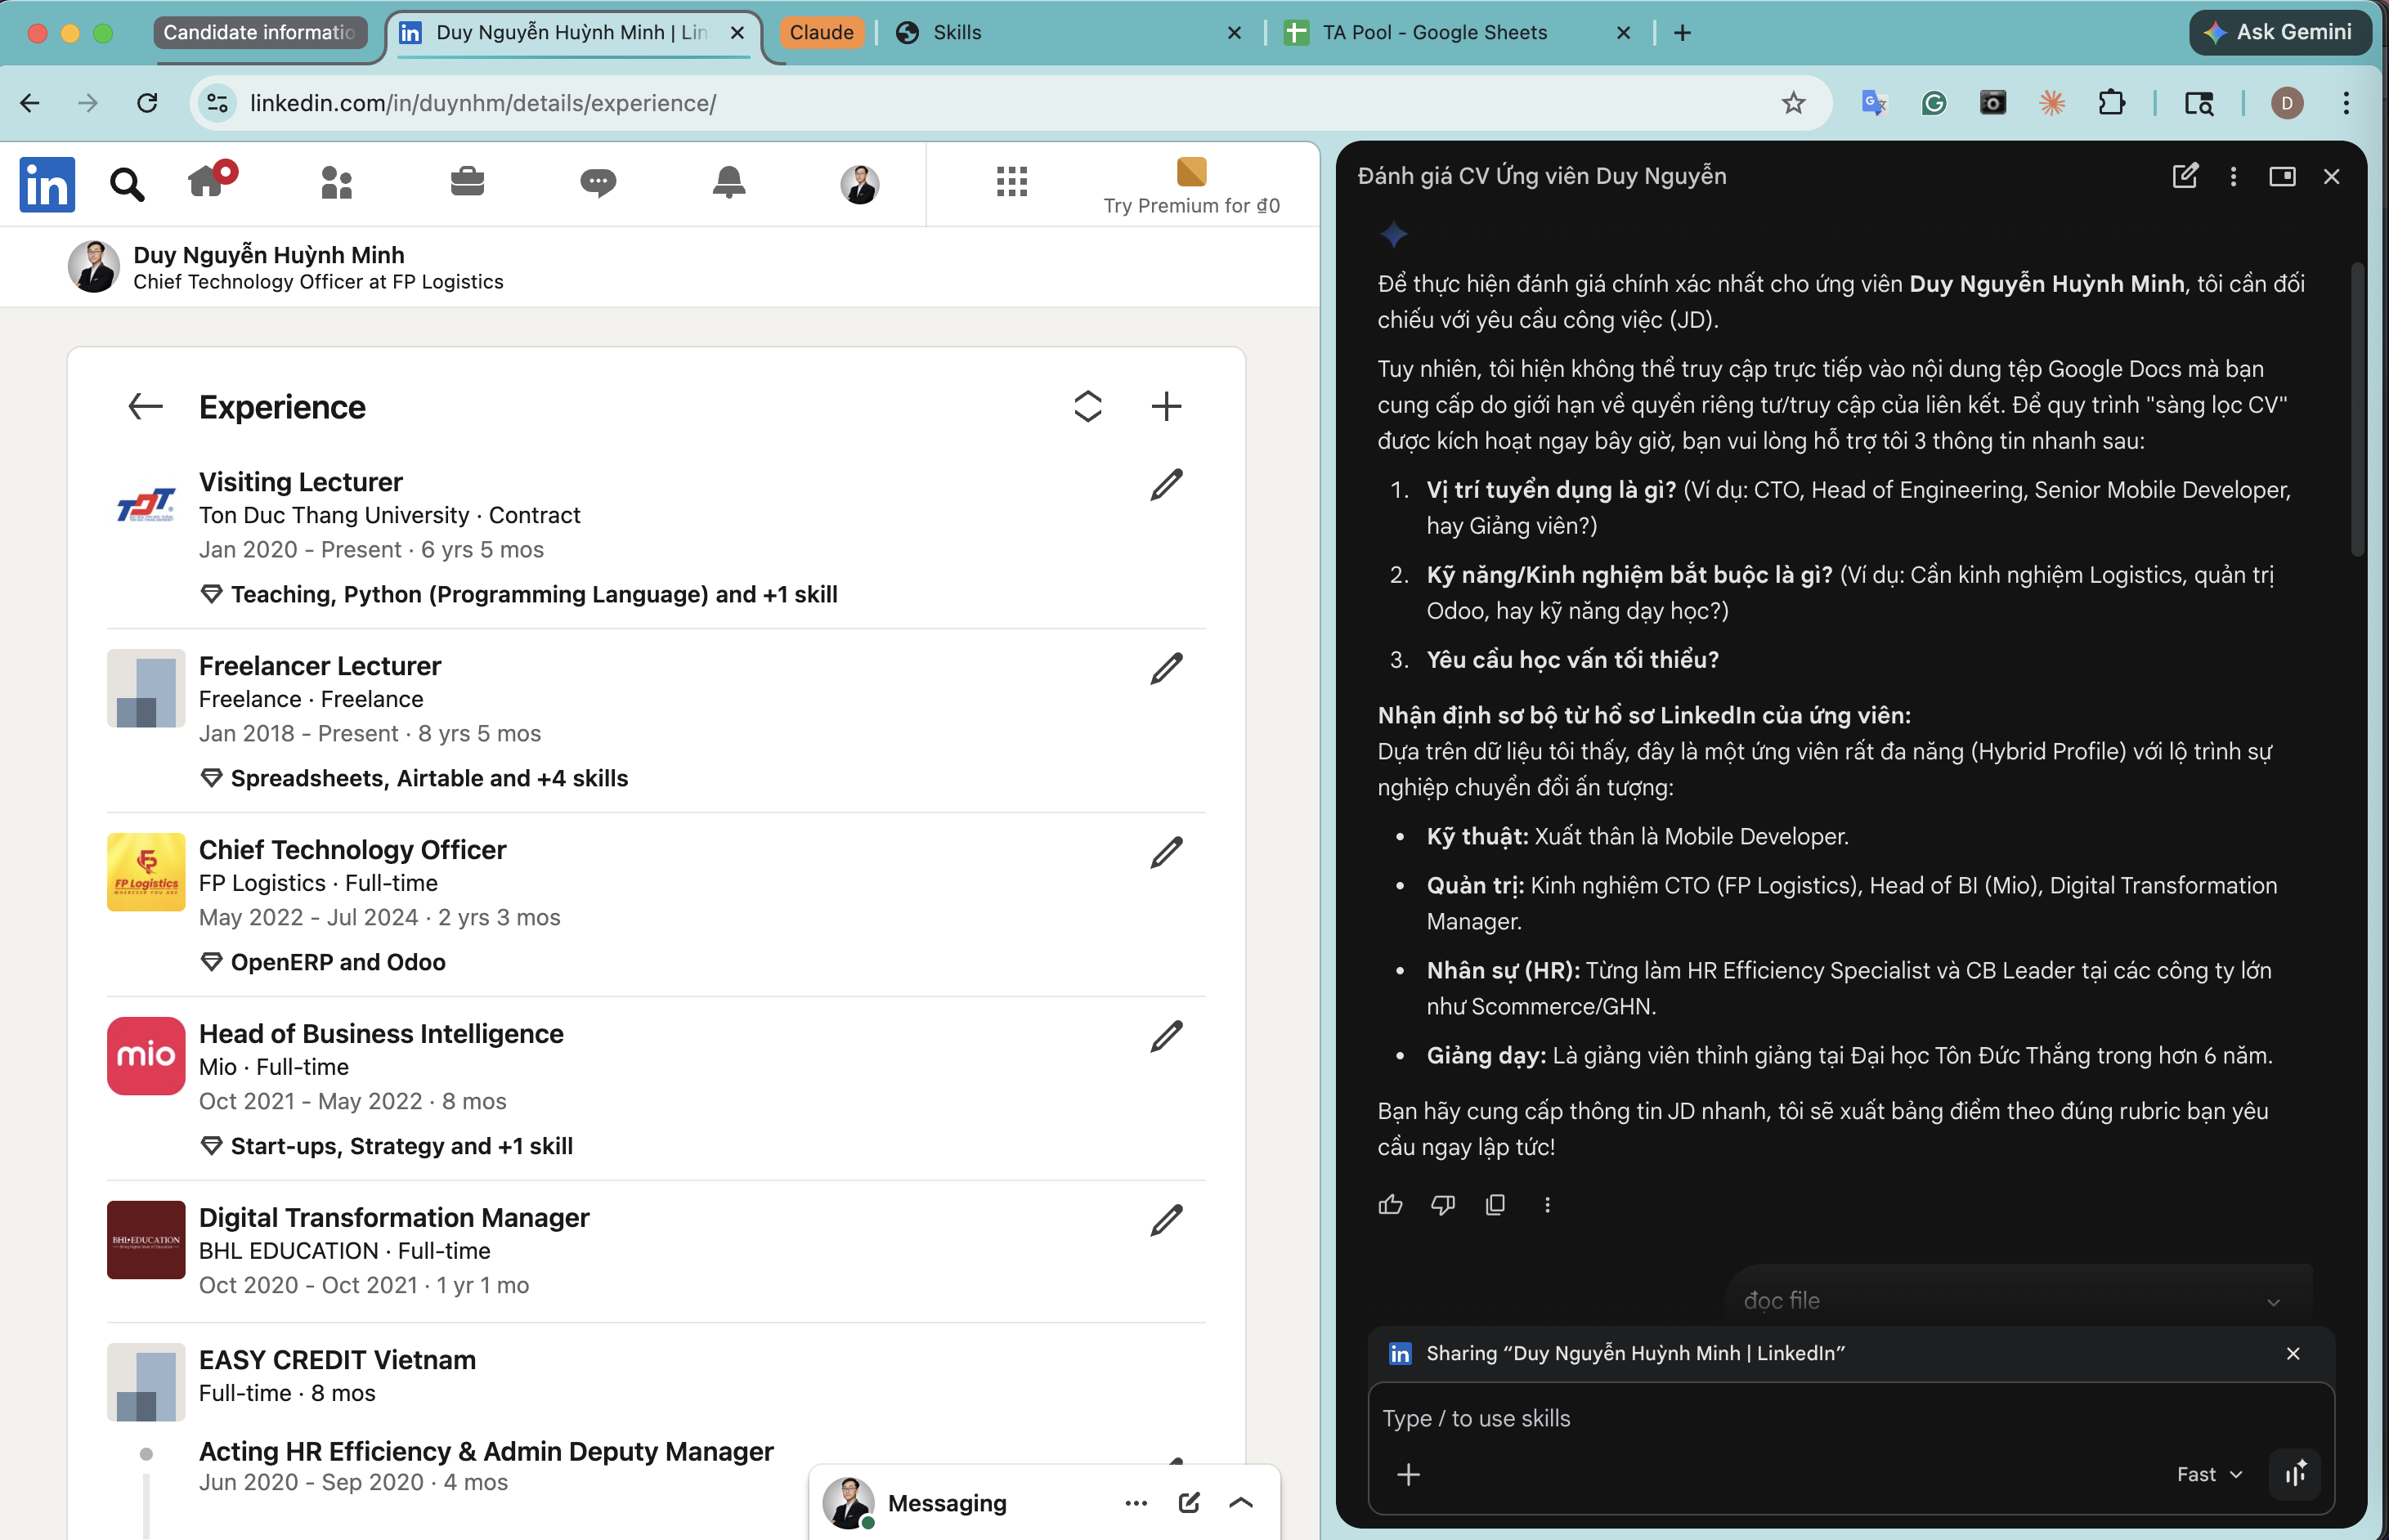Edit the Head of Business Intelligence entry

[1166, 1036]
